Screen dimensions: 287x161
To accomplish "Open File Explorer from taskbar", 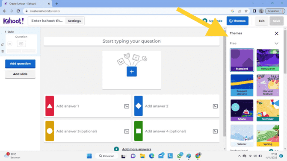I will click(x=142, y=156).
